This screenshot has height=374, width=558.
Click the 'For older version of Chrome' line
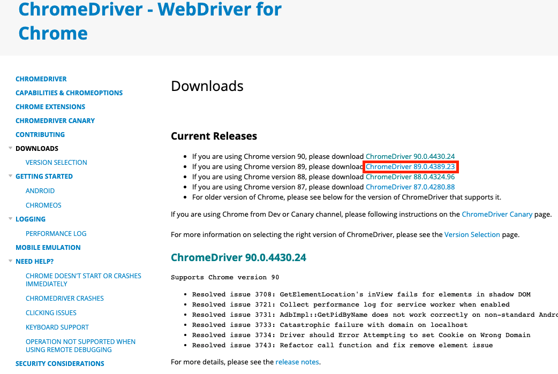point(346,197)
